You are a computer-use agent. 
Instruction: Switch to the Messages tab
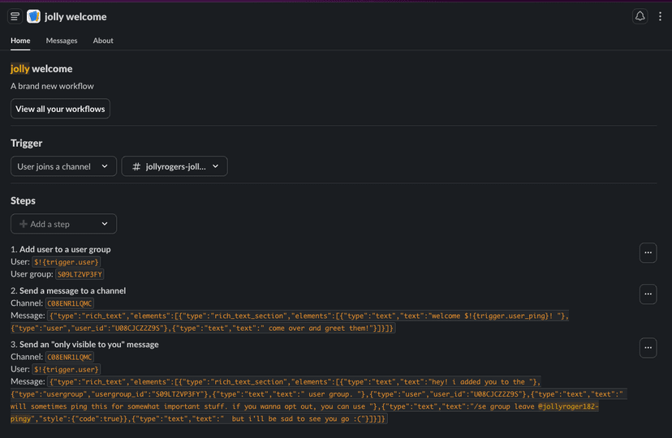click(62, 41)
